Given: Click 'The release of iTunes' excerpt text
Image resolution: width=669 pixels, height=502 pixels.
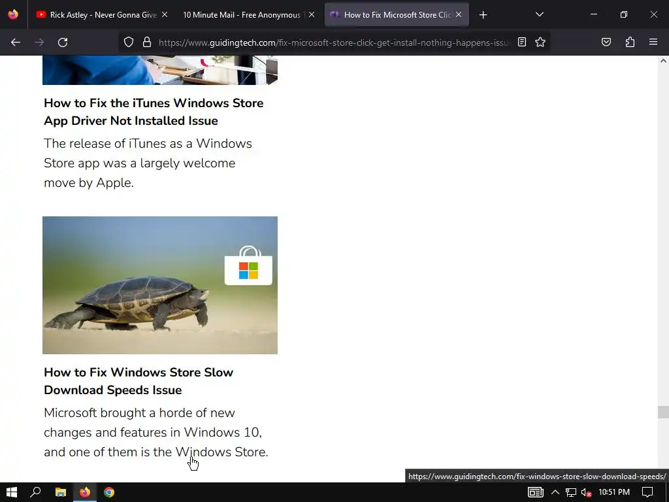Looking at the screenshot, I should point(148,163).
